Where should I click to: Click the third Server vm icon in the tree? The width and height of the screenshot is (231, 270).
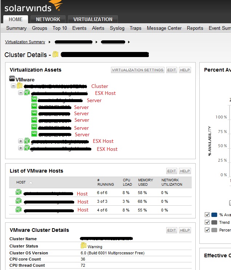pyautogui.click(x=34, y=113)
